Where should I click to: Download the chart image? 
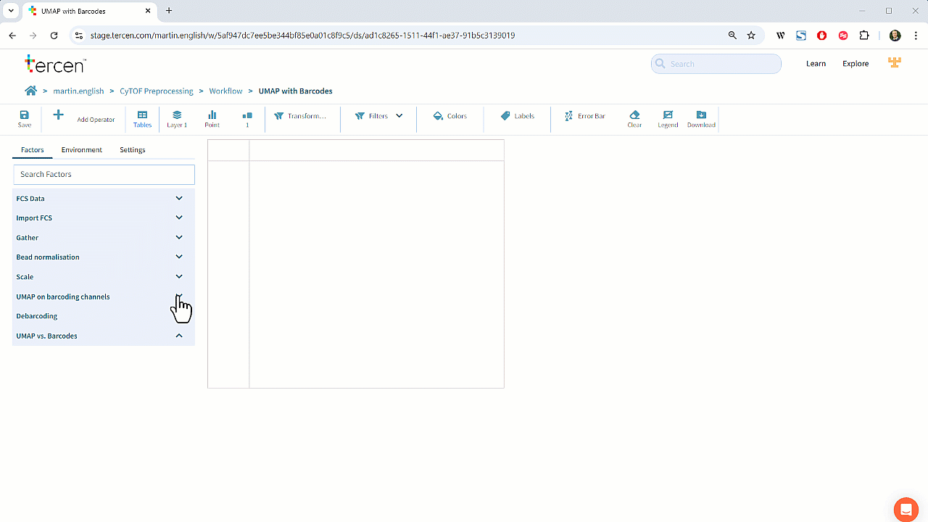point(701,115)
